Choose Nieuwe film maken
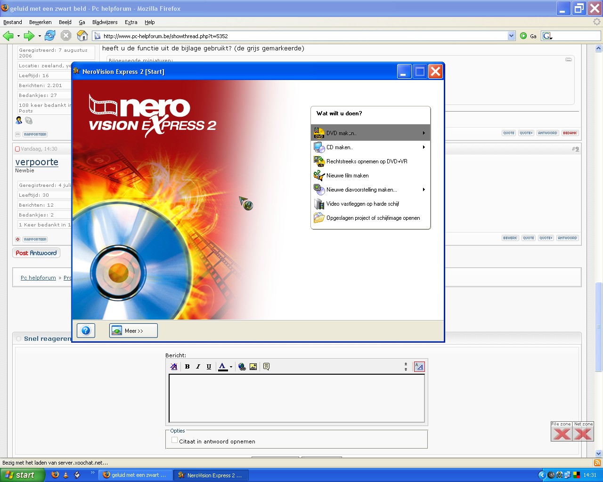The image size is (603, 482). [x=370, y=176]
